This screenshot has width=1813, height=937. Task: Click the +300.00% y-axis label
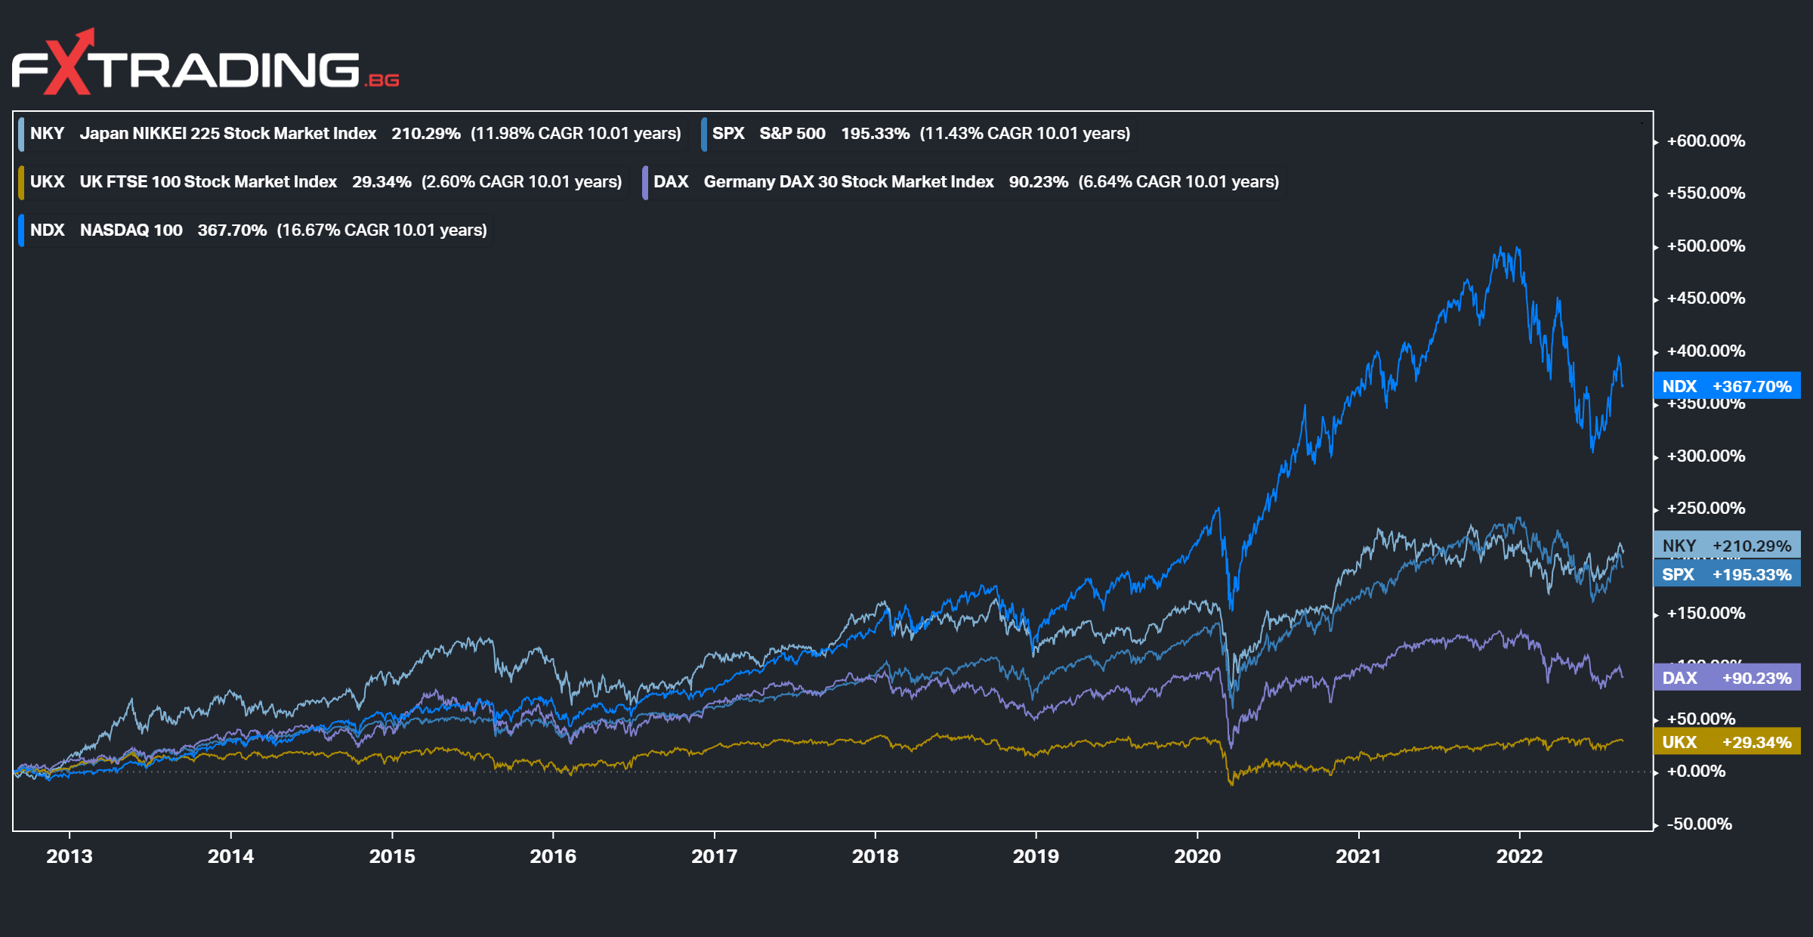(1706, 456)
